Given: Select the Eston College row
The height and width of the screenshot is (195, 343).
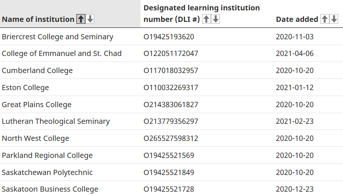Looking at the screenshot, I should (25, 87).
